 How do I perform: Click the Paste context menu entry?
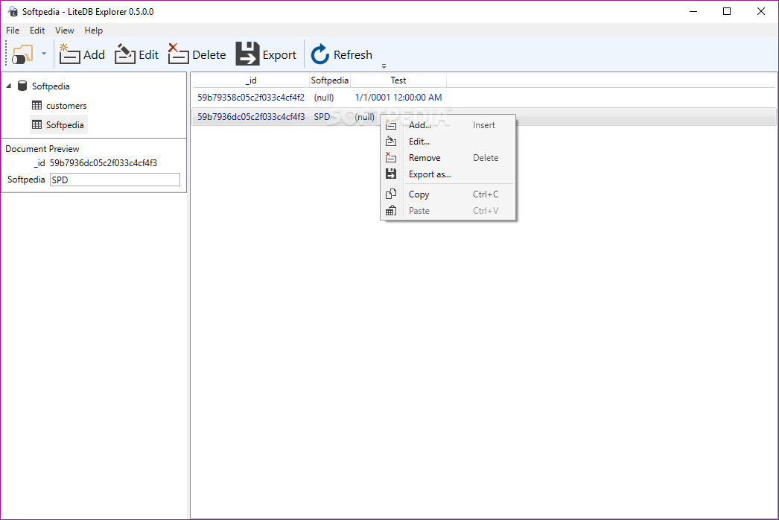coord(448,211)
